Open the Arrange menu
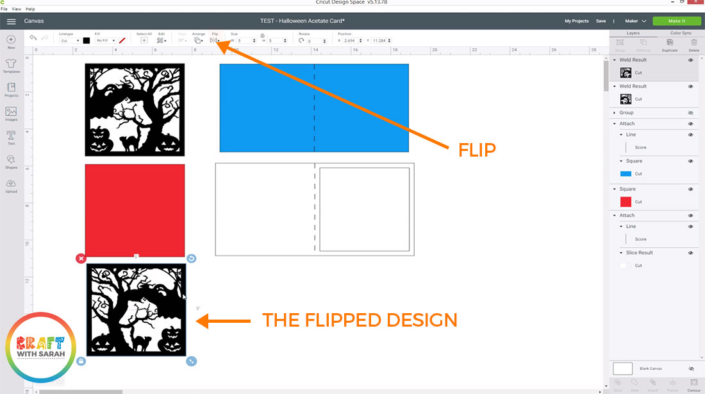This screenshot has width=705, height=394. click(198, 40)
